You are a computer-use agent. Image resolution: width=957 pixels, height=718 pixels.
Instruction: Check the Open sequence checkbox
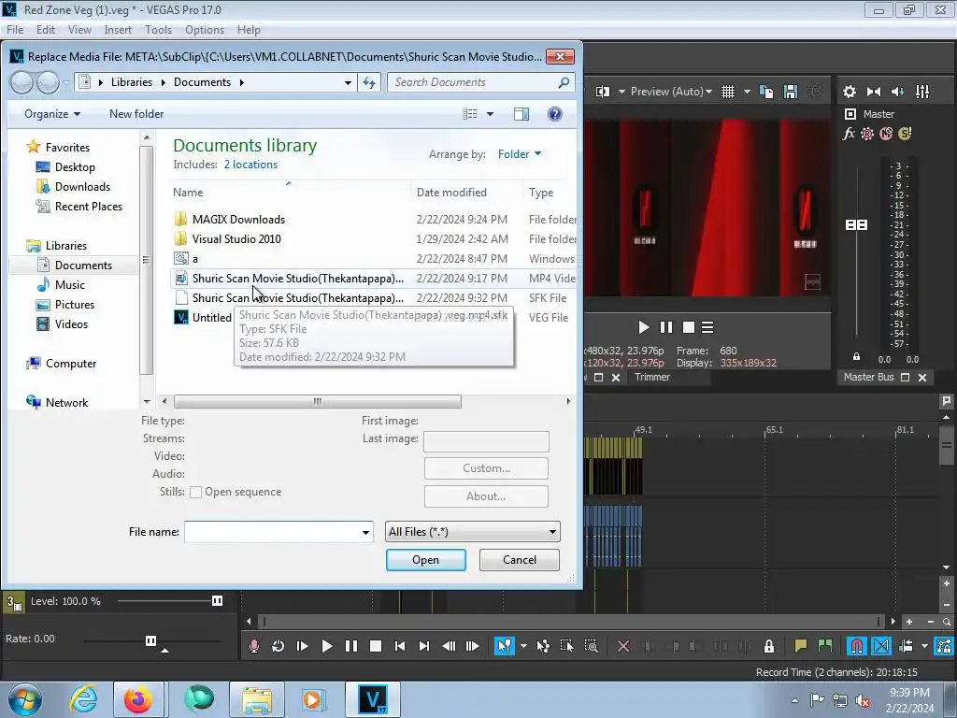(195, 492)
